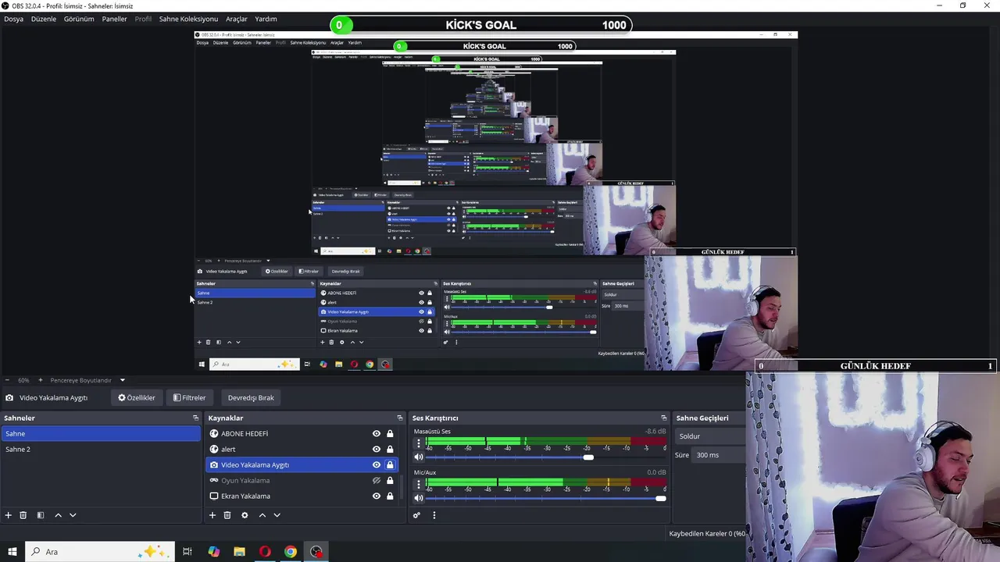Hide the ABONE HEDEFİ source

[x=377, y=434]
